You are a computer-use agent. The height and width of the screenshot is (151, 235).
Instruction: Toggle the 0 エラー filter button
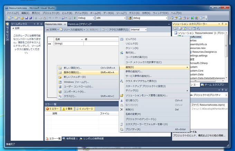point(53,109)
